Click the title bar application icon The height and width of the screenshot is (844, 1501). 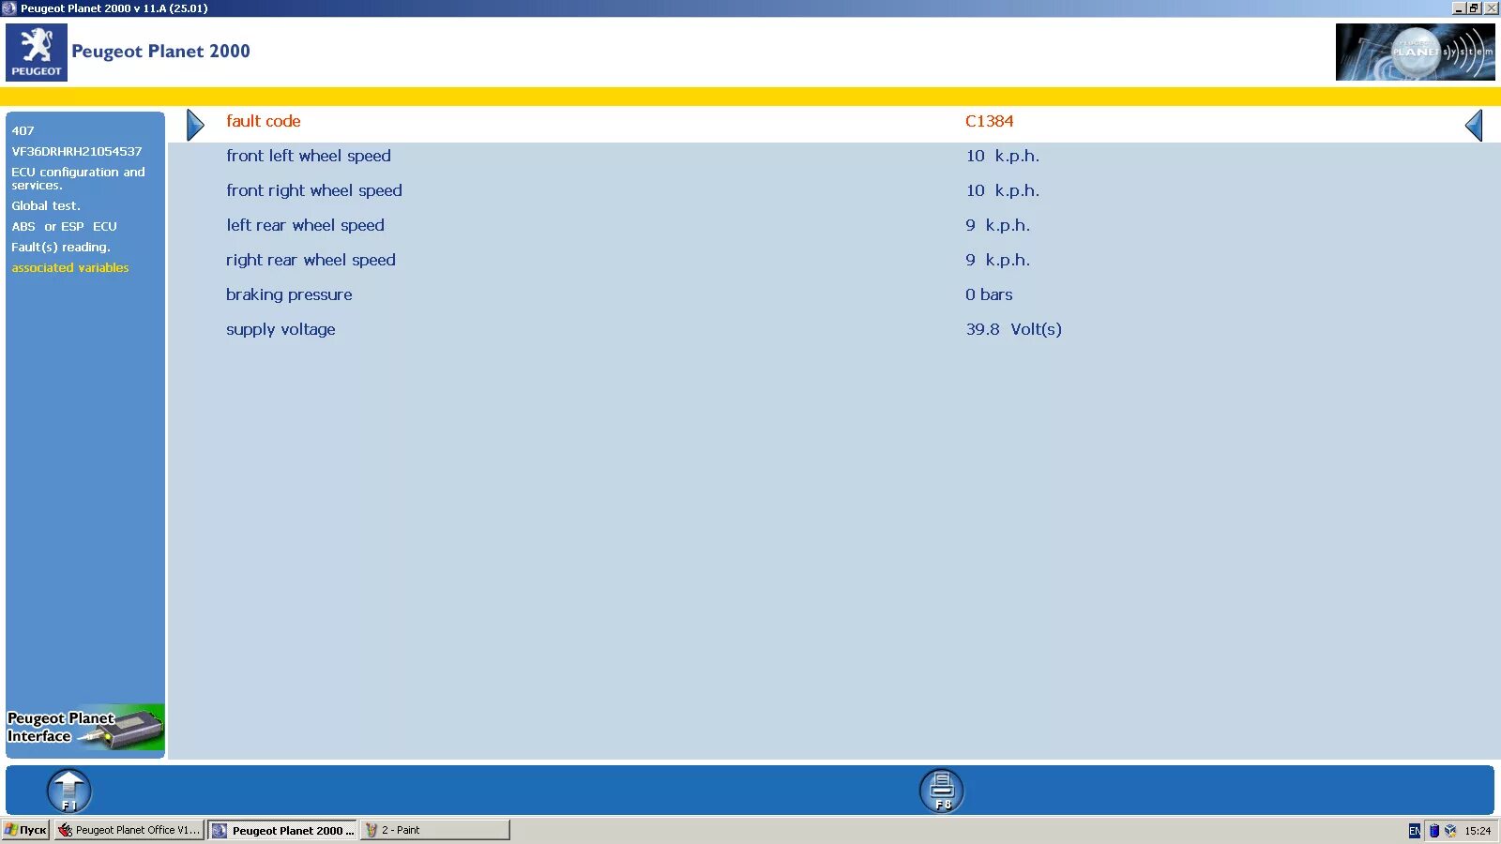[9, 8]
